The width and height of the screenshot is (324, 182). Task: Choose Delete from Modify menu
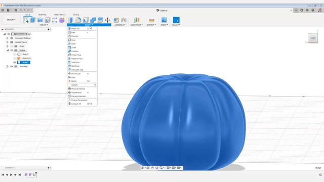click(82, 81)
